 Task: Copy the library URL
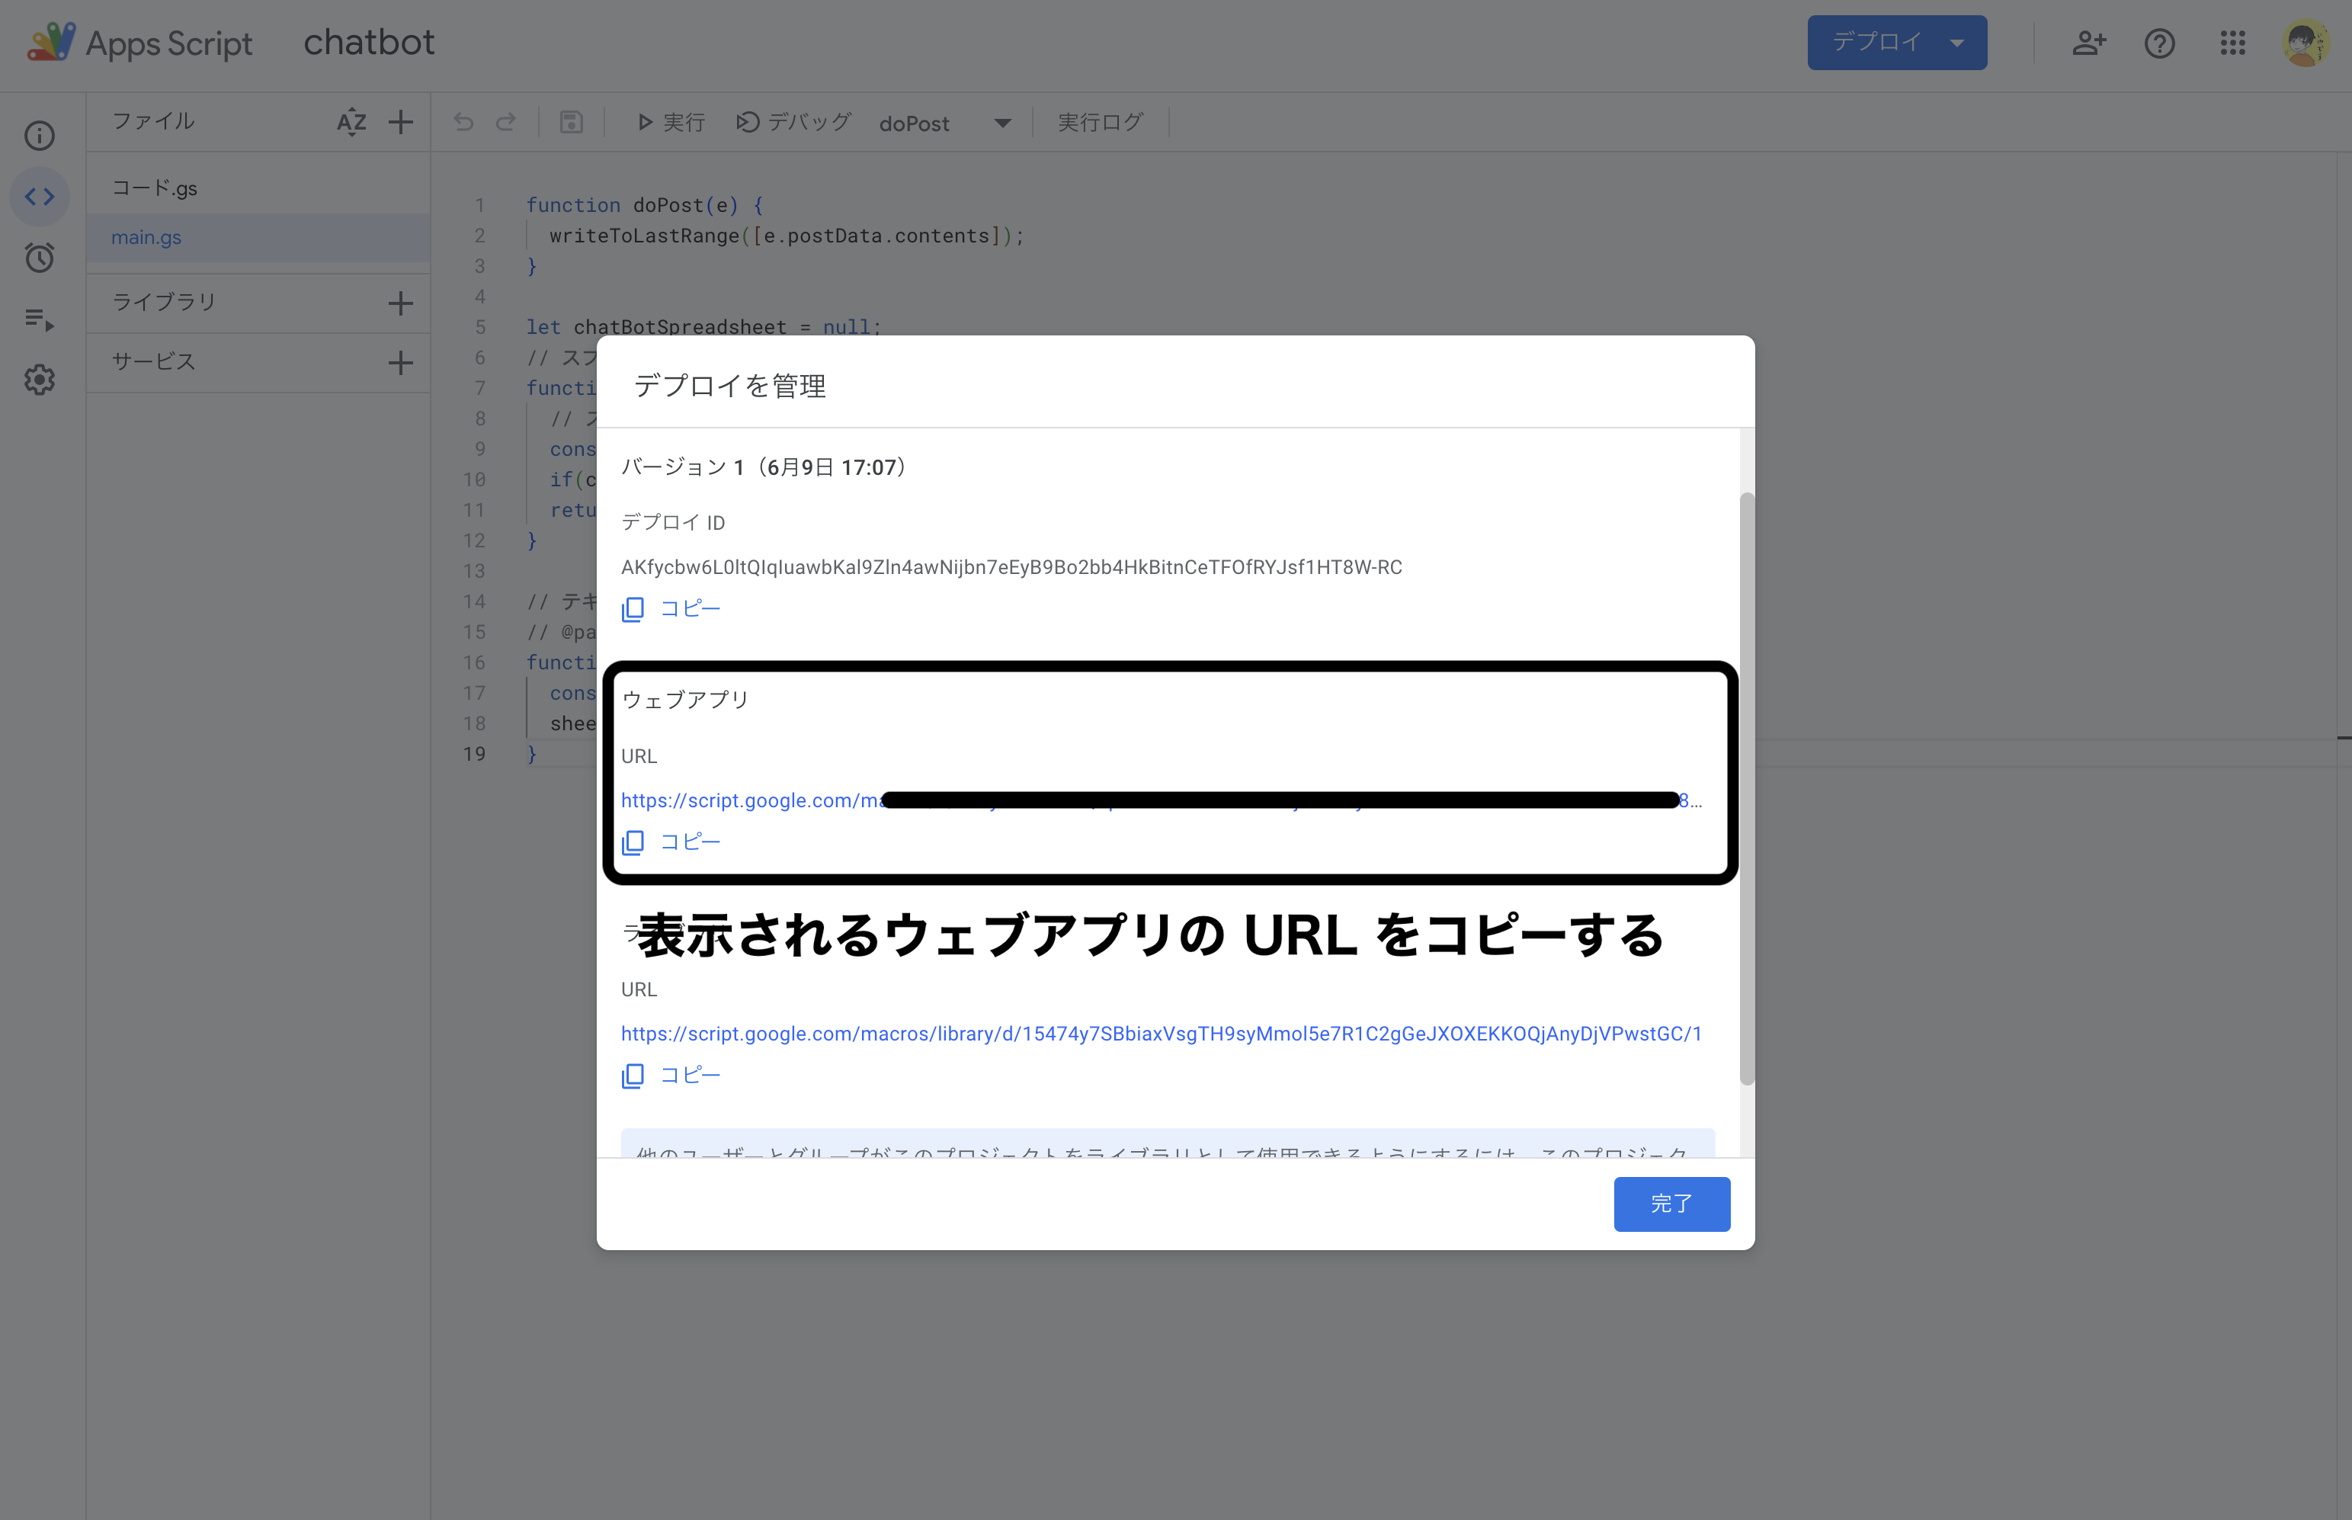[x=671, y=1075]
